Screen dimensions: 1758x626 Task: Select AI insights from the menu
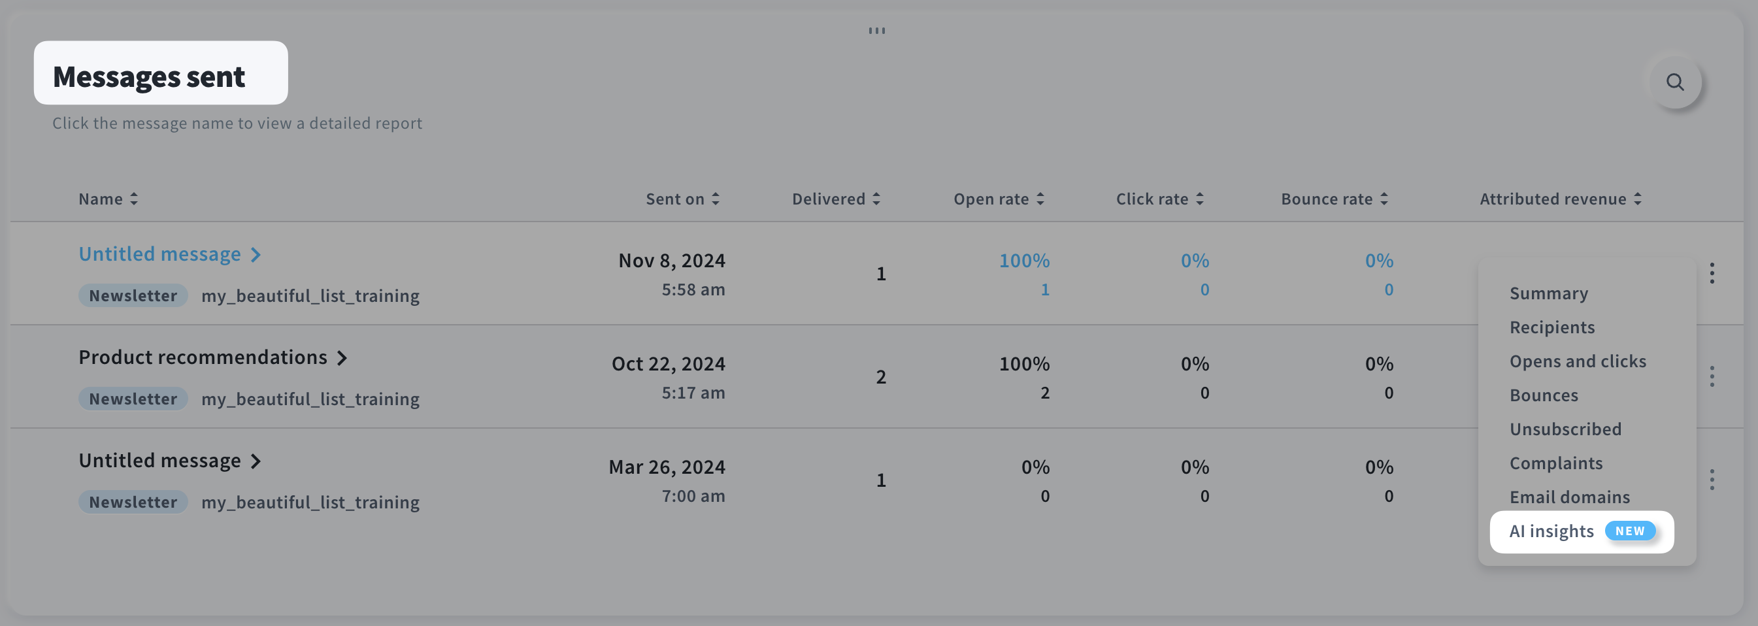point(1551,531)
